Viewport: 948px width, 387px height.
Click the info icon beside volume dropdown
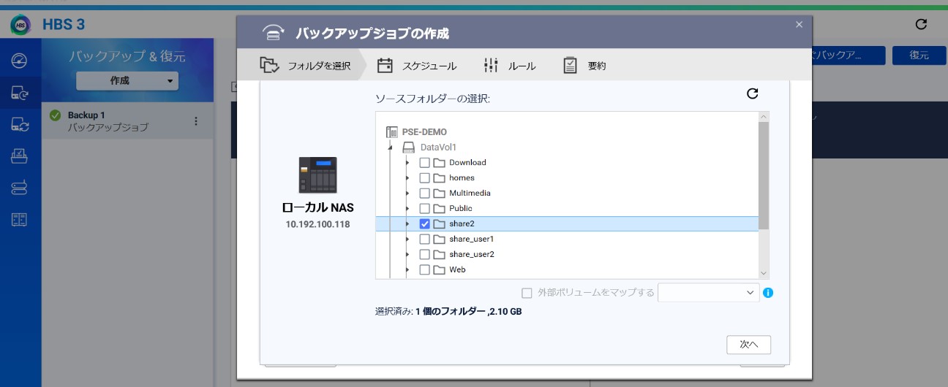point(768,293)
